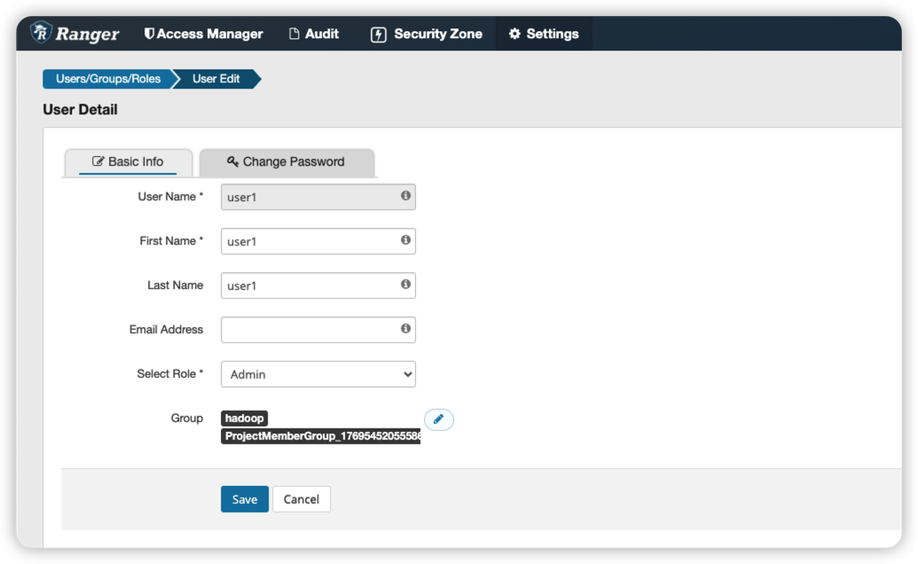Select the hadoop group tag

coord(244,419)
